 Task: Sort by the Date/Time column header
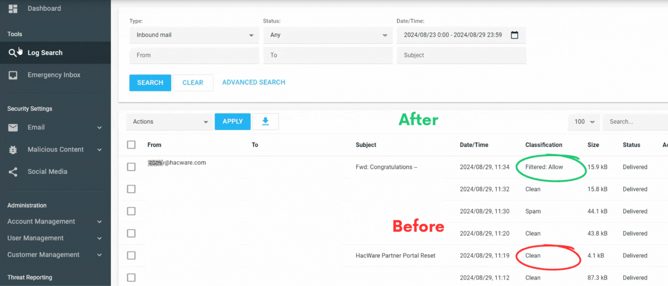click(474, 145)
